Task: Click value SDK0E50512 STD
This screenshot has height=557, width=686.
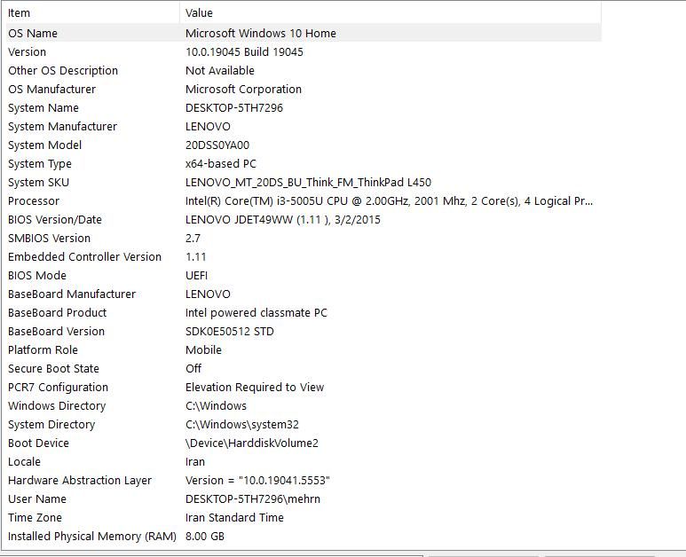Action: [x=230, y=332]
